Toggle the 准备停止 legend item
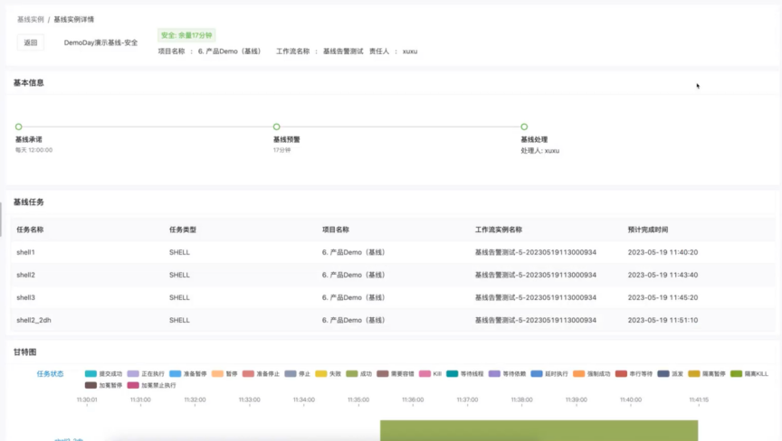Image resolution: width=782 pixels, height=441 pixels. coord(261,374)
